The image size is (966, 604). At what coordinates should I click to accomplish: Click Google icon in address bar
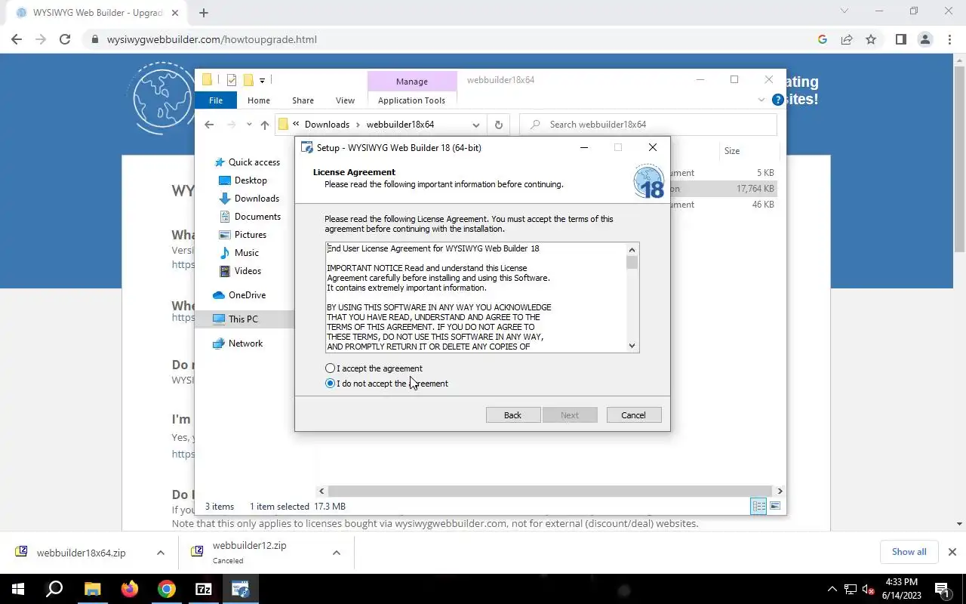[x=823, y=39]
